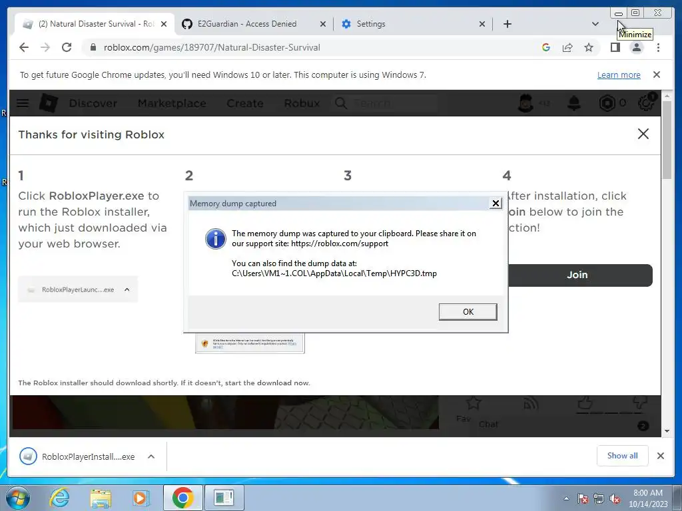Open the Chrome side panel icon
Screen dimensions: 682x511
point(615,47)
